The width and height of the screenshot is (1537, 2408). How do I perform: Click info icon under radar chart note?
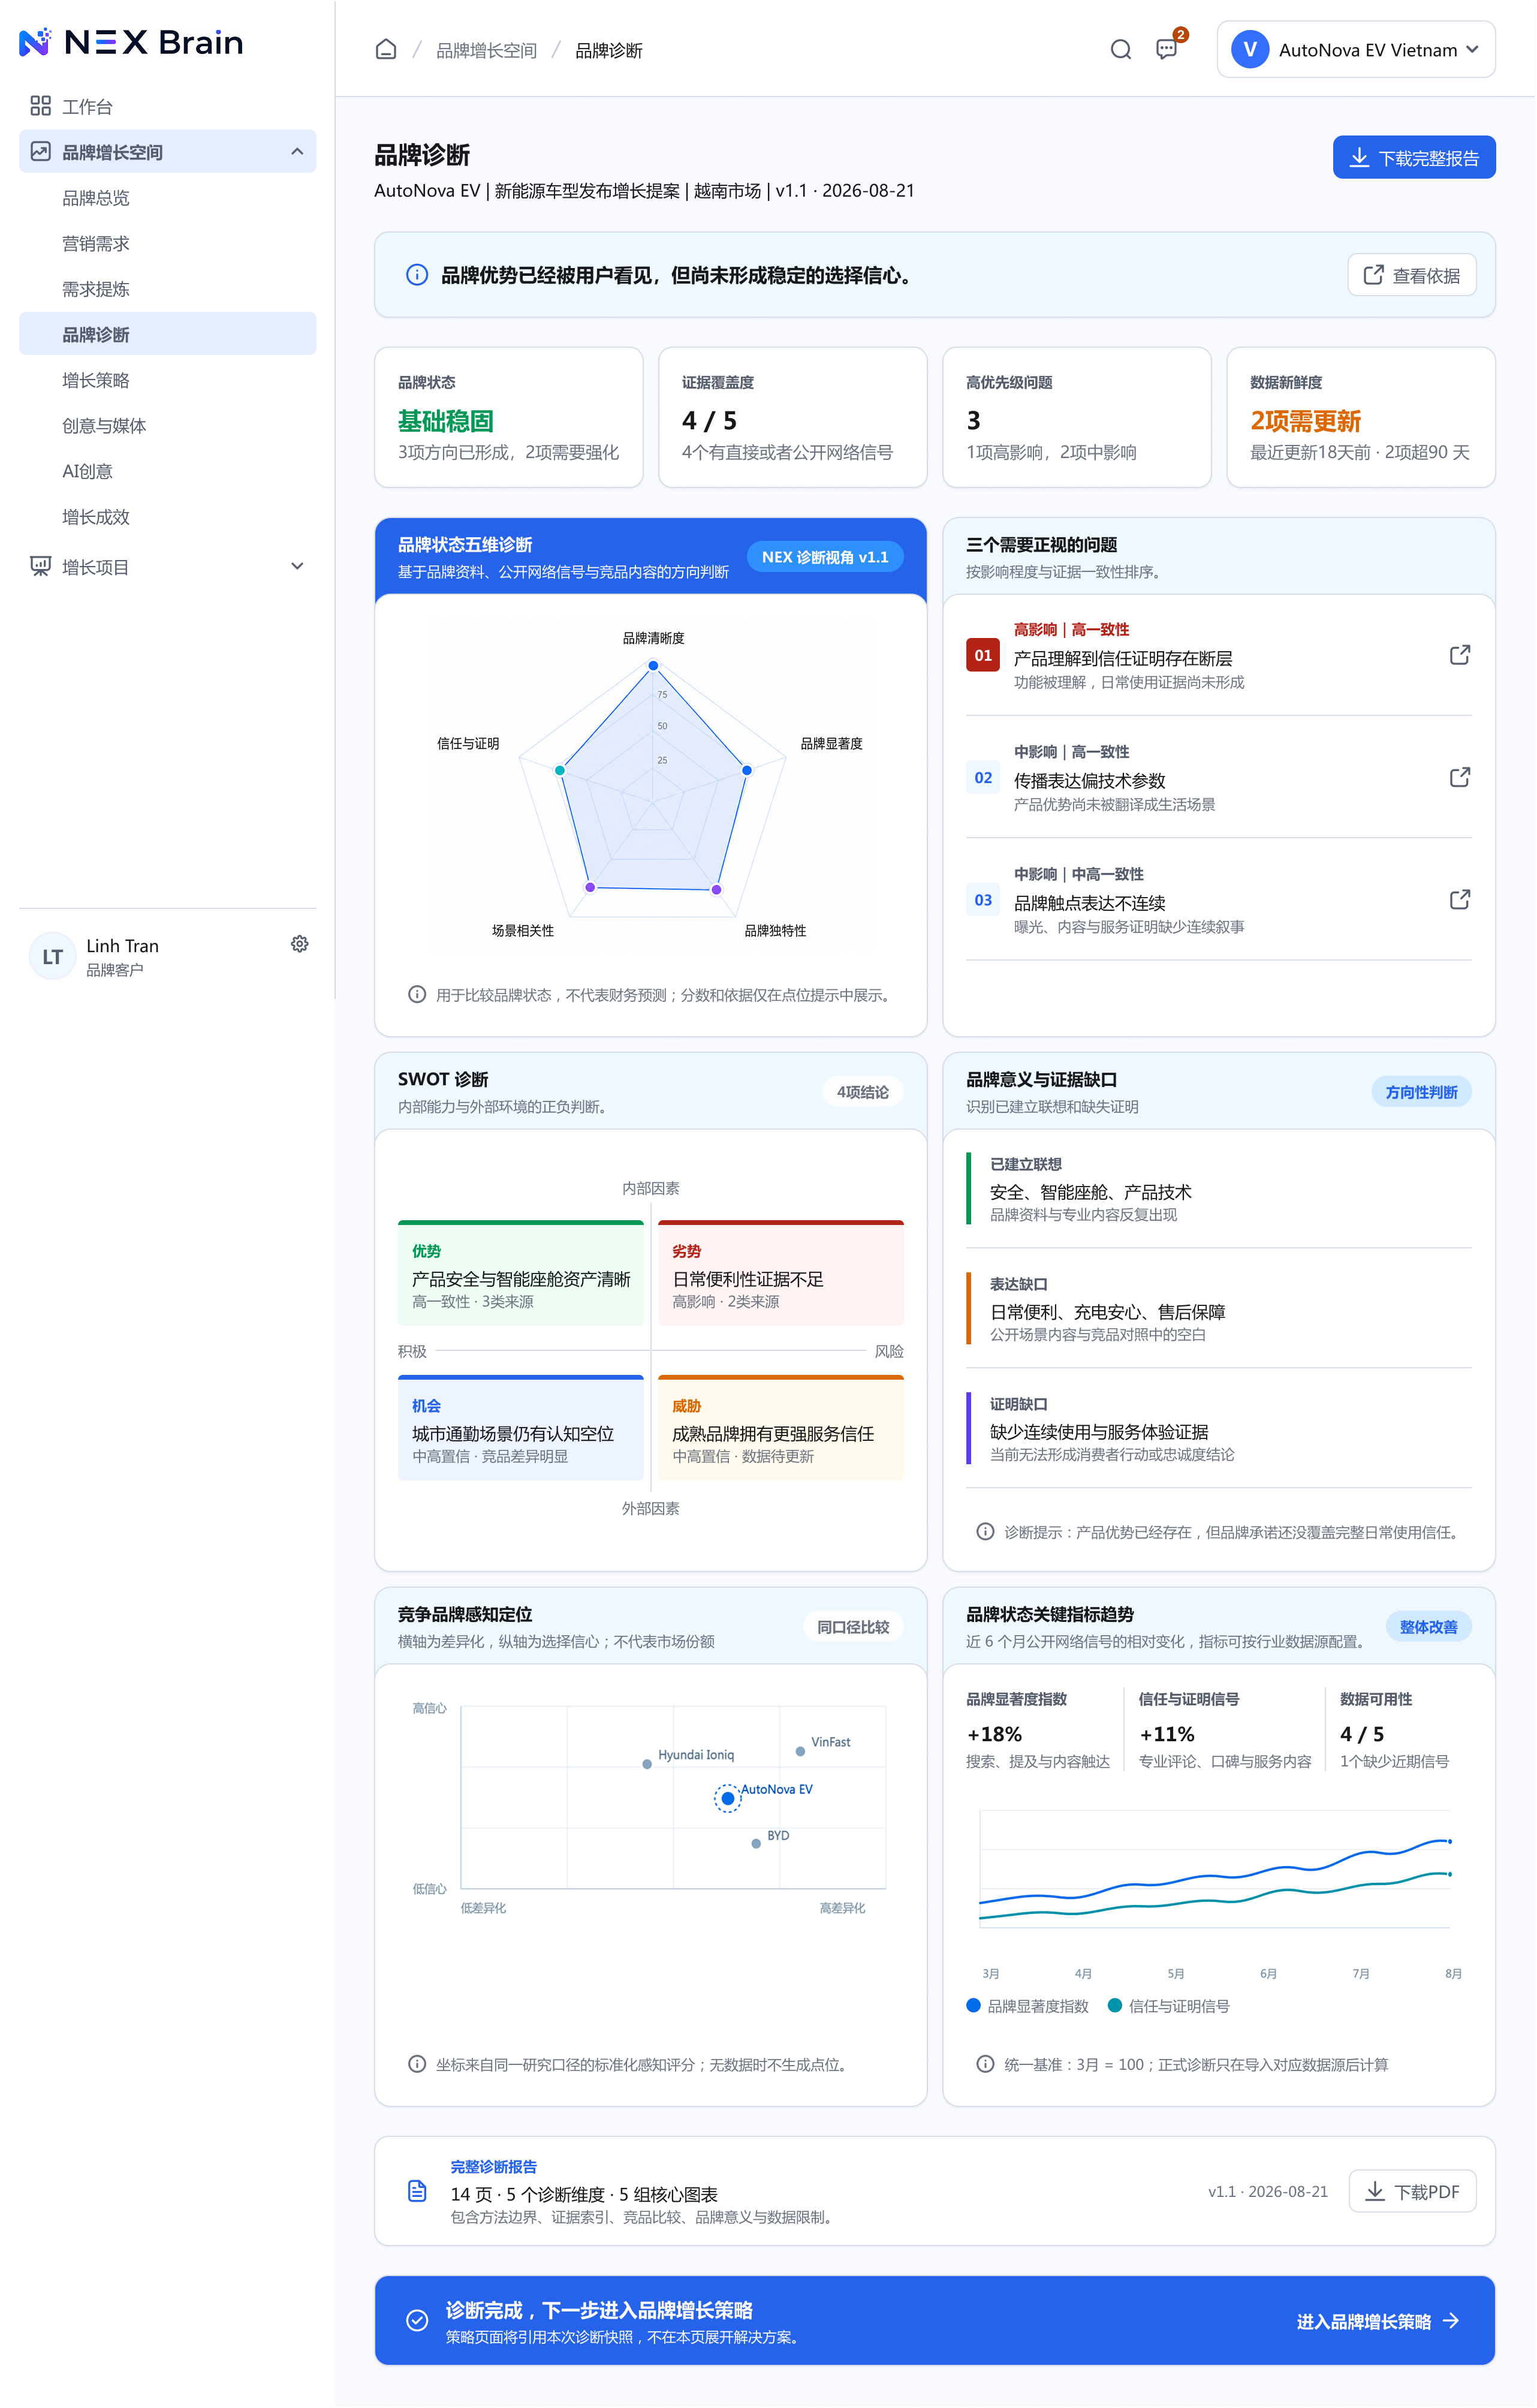click(x=417, y=994)
